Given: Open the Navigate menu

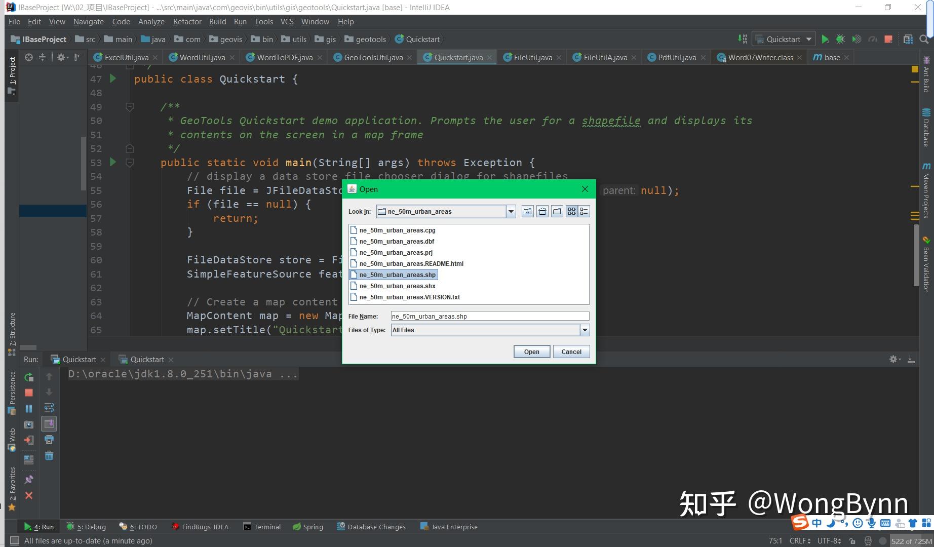Looking at the screenshot, I should point(88,21).
